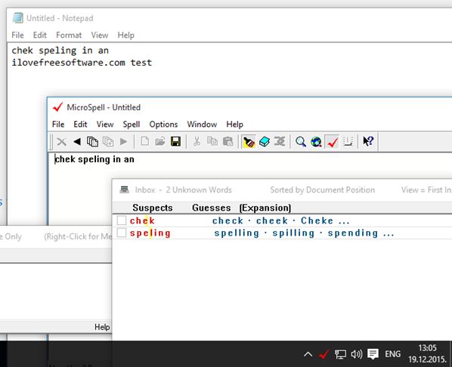
Task: Choose the guess 'cheek'
Action: [x=272, y=221]
